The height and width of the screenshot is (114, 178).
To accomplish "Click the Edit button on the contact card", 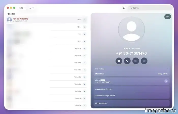I will [x=167, y=17].
